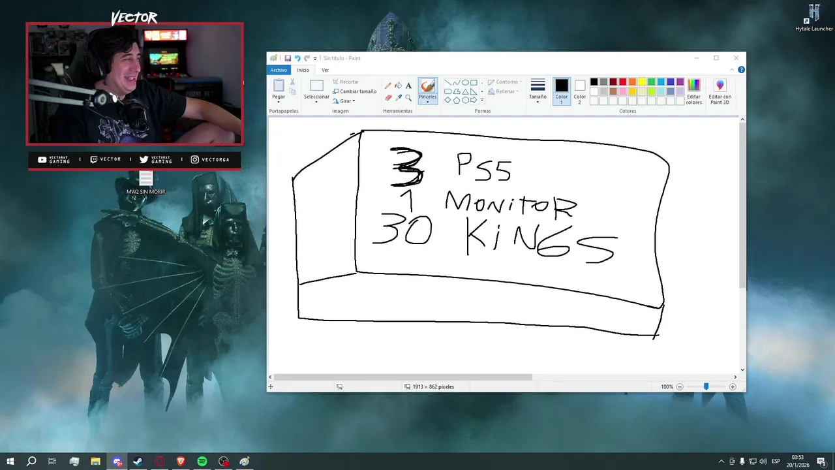The height and width of the screenshot is (470, 835).
Task: Select the rectangular Seleccionar selection box
Action: coord(316,86)
